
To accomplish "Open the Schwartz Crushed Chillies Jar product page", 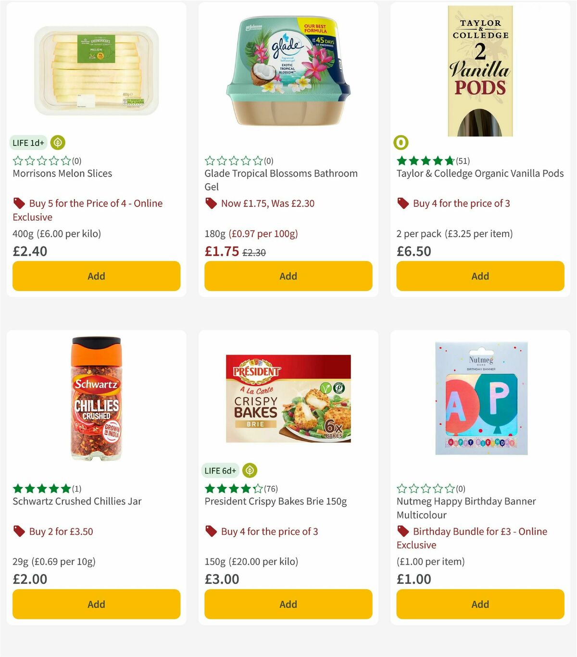I will (x=77, y=501).
